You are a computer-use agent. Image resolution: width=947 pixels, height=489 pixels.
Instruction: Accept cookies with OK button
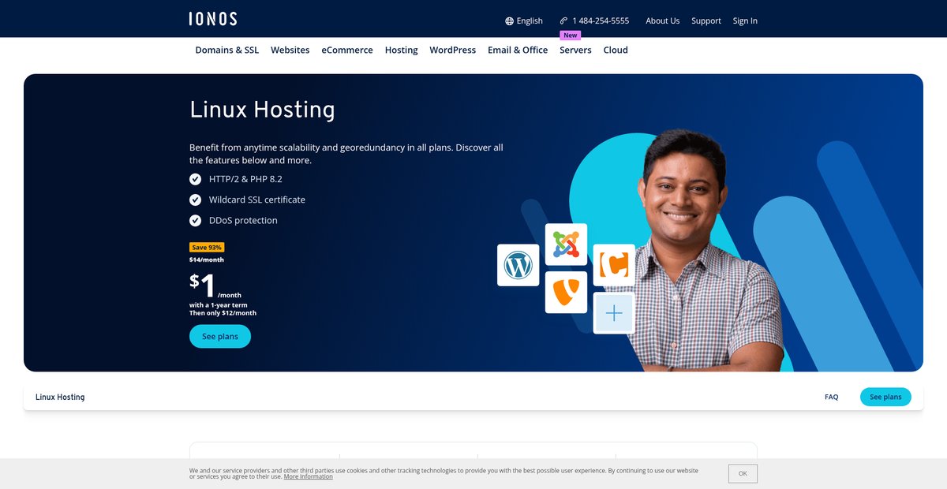(x=743, y=473)
